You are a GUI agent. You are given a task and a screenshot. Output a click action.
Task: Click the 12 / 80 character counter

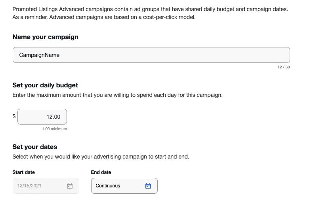284,67
